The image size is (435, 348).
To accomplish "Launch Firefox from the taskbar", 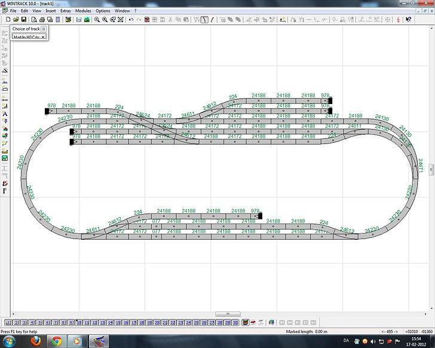I will [x=34, y=340].
